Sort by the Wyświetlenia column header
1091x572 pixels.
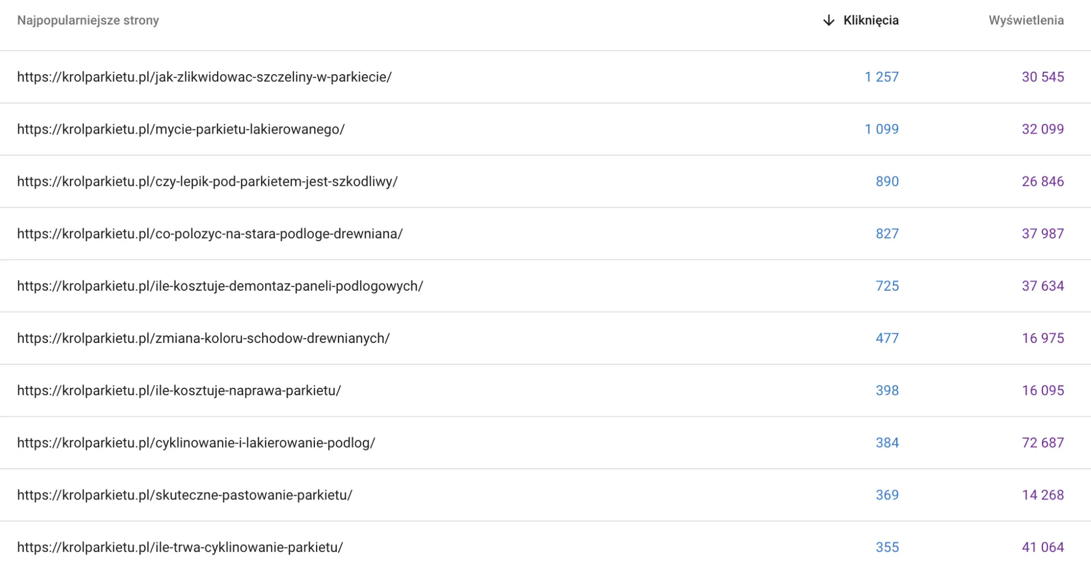point(1026,20)
